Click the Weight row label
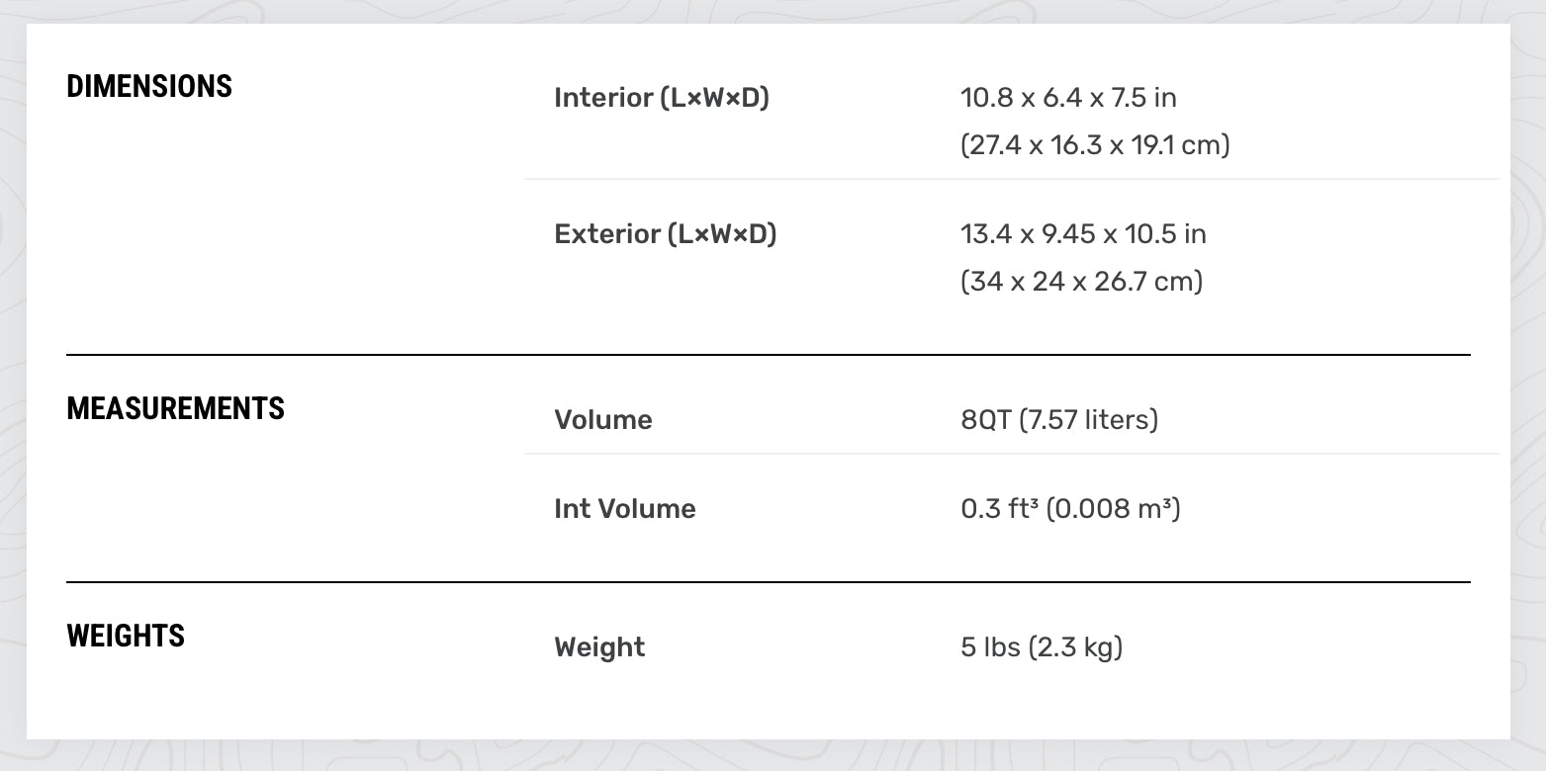This screenshot has height=771, width=1546. coord(599,647)
